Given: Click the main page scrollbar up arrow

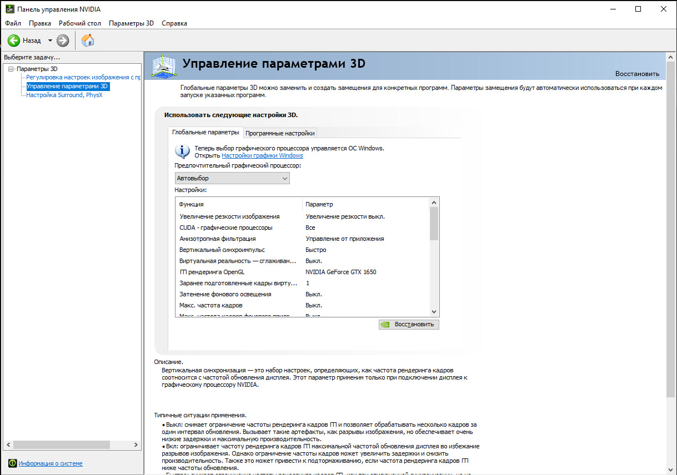Looking at the screenshot, I should pos(671,57).
